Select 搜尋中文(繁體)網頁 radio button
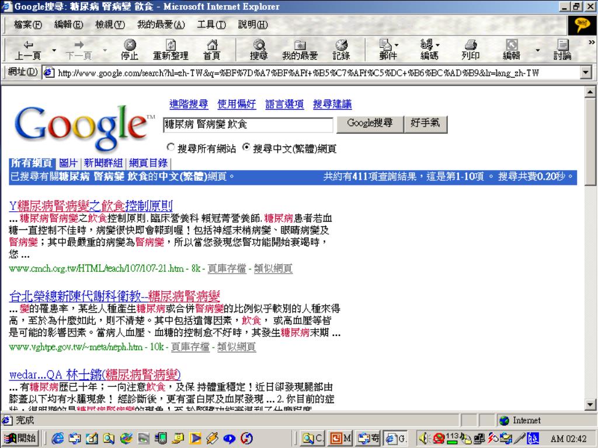This screenshot has height=448, width=598. [x=246, y=147]
